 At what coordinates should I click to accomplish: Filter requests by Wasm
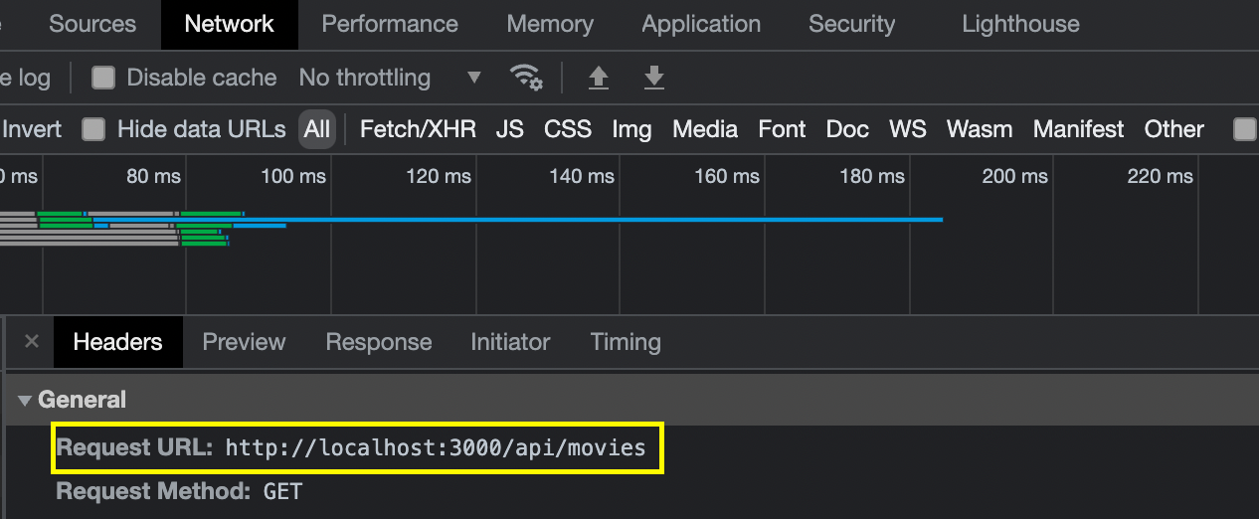[x=980, y=129]
